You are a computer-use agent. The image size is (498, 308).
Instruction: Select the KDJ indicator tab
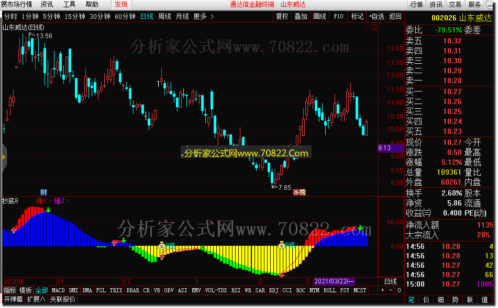(273, 290)
